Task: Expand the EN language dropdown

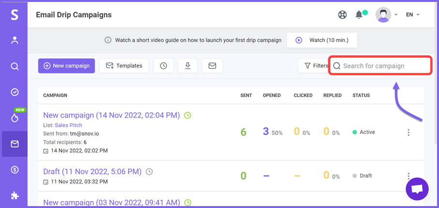Action: pos(413,15)
